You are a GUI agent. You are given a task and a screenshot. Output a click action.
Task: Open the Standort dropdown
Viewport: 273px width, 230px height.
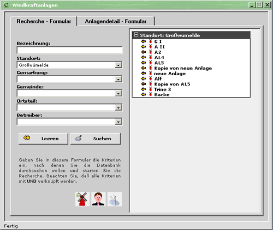[x=118, y=65]
